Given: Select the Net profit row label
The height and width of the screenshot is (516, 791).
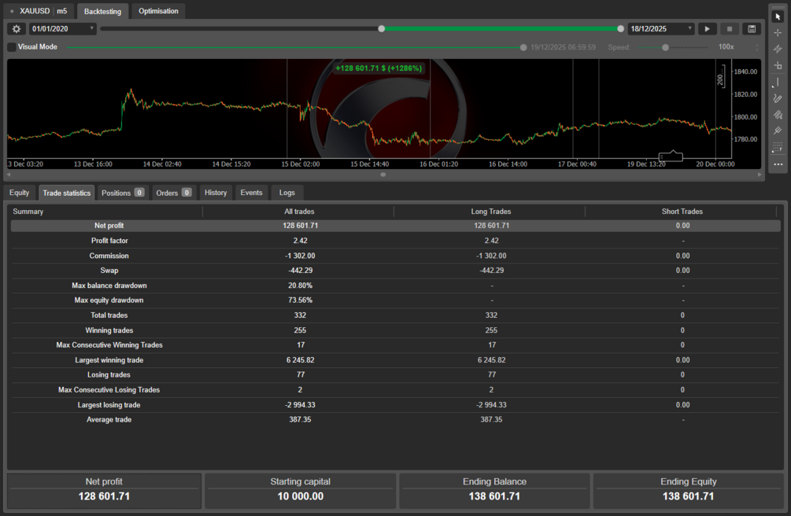Looking at the screenshot, I should point(109,226).
